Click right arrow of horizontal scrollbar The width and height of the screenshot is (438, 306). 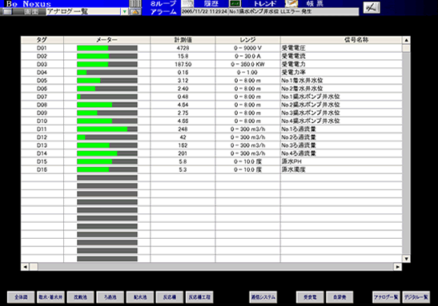click(398, 267)
